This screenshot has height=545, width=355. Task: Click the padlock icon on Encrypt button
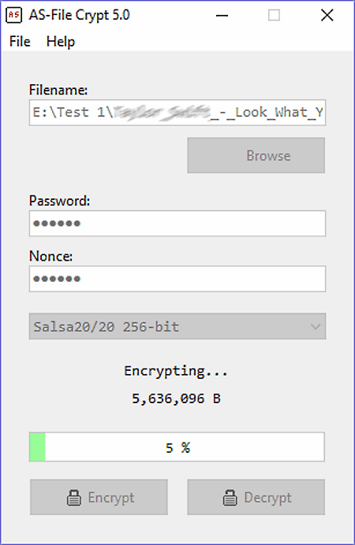74,498
